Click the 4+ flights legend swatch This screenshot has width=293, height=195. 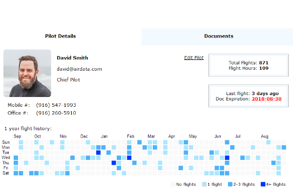tap(263, 184)
